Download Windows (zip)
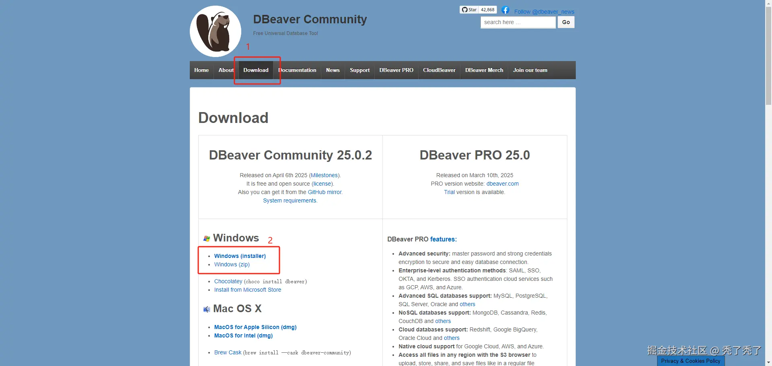The image size is (772, 366). pyautogui.click(x=232, y=264)
